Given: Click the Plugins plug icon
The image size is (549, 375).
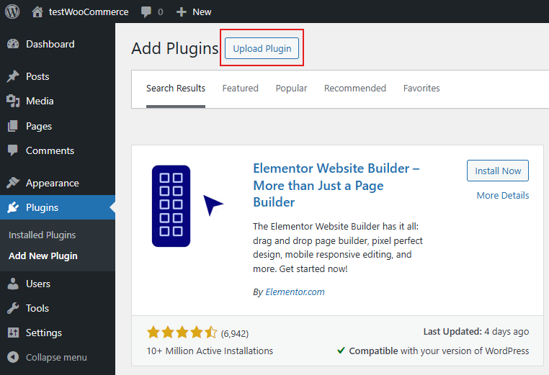Looking at the screenshot, I should [x=13, y=207].
